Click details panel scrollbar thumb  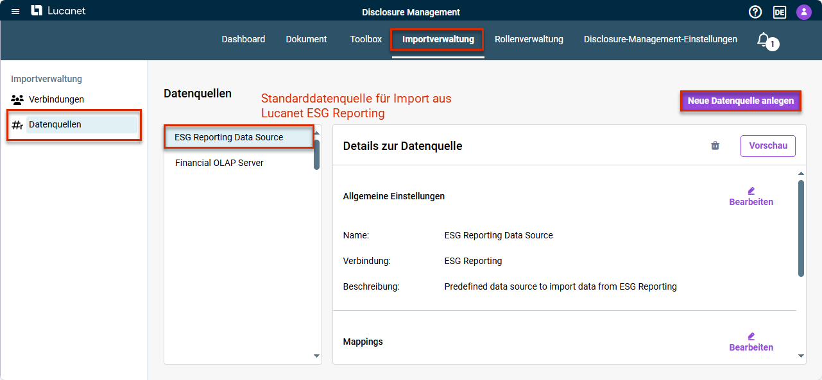click(x=801, y=228)
